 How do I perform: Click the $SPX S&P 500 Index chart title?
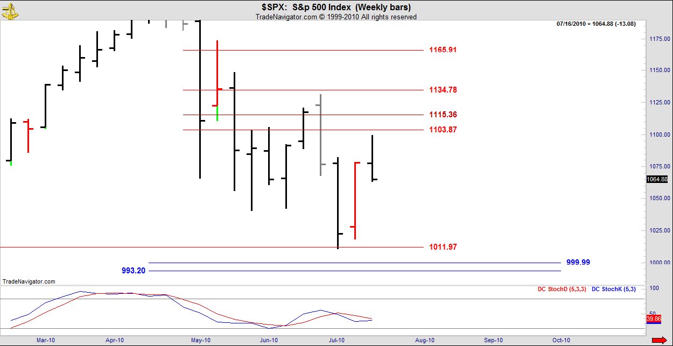pyautogui.click(x=336, y=8)
